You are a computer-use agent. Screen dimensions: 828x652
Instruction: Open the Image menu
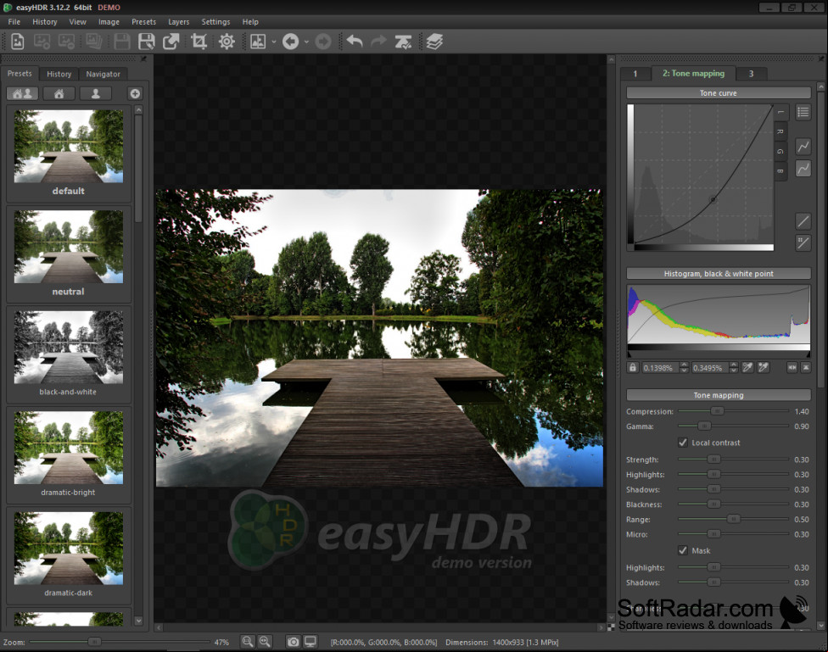109,22
